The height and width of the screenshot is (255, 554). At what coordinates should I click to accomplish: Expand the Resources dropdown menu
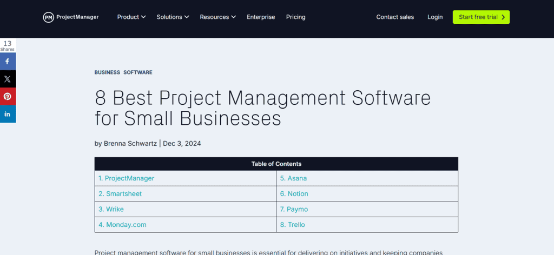pyautogui.click(x=217, y=17)
